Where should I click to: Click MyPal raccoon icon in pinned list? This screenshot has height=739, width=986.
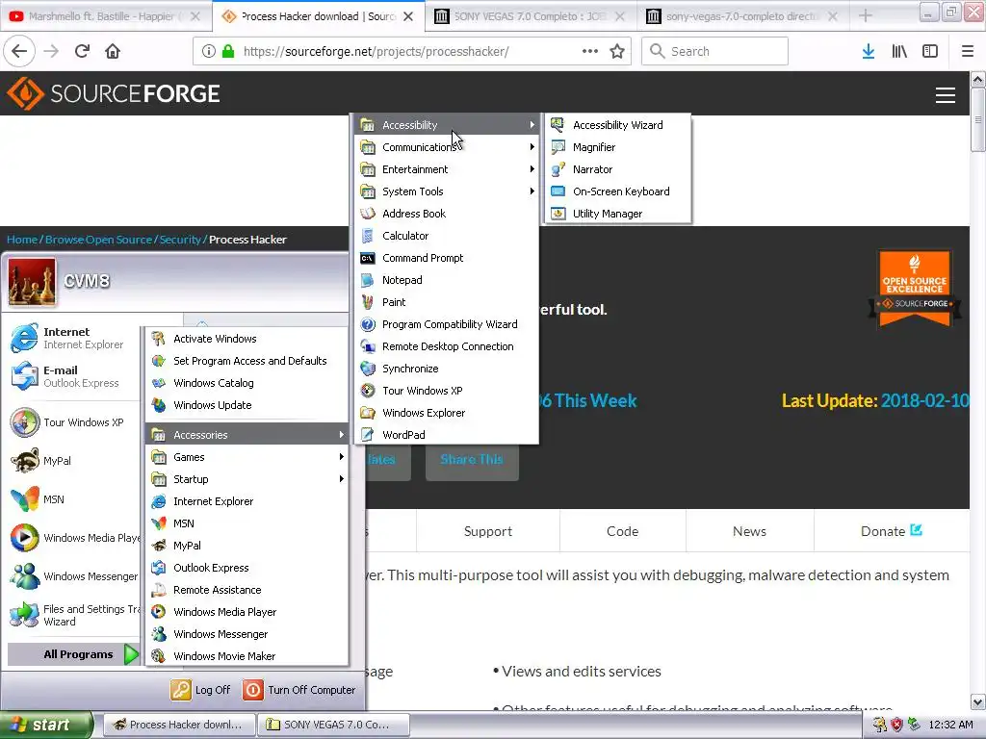tap(24, 461)
